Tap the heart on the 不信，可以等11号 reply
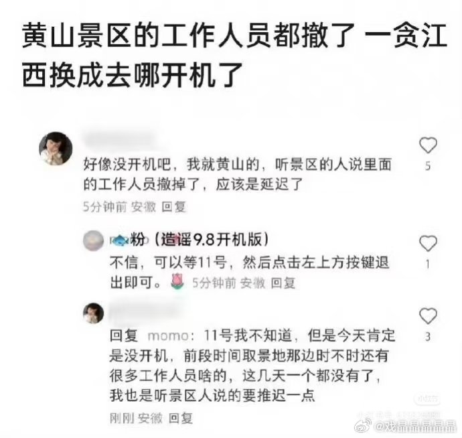 coord(428,244)
